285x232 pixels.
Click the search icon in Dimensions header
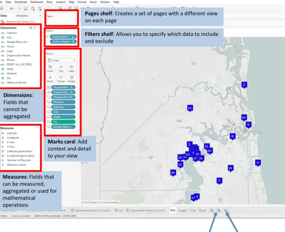[x=35, y=28]
